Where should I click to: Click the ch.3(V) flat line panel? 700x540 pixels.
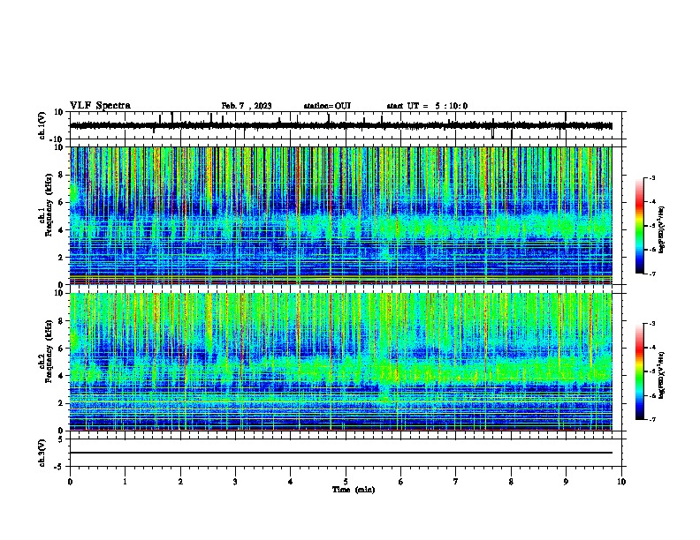347,453
